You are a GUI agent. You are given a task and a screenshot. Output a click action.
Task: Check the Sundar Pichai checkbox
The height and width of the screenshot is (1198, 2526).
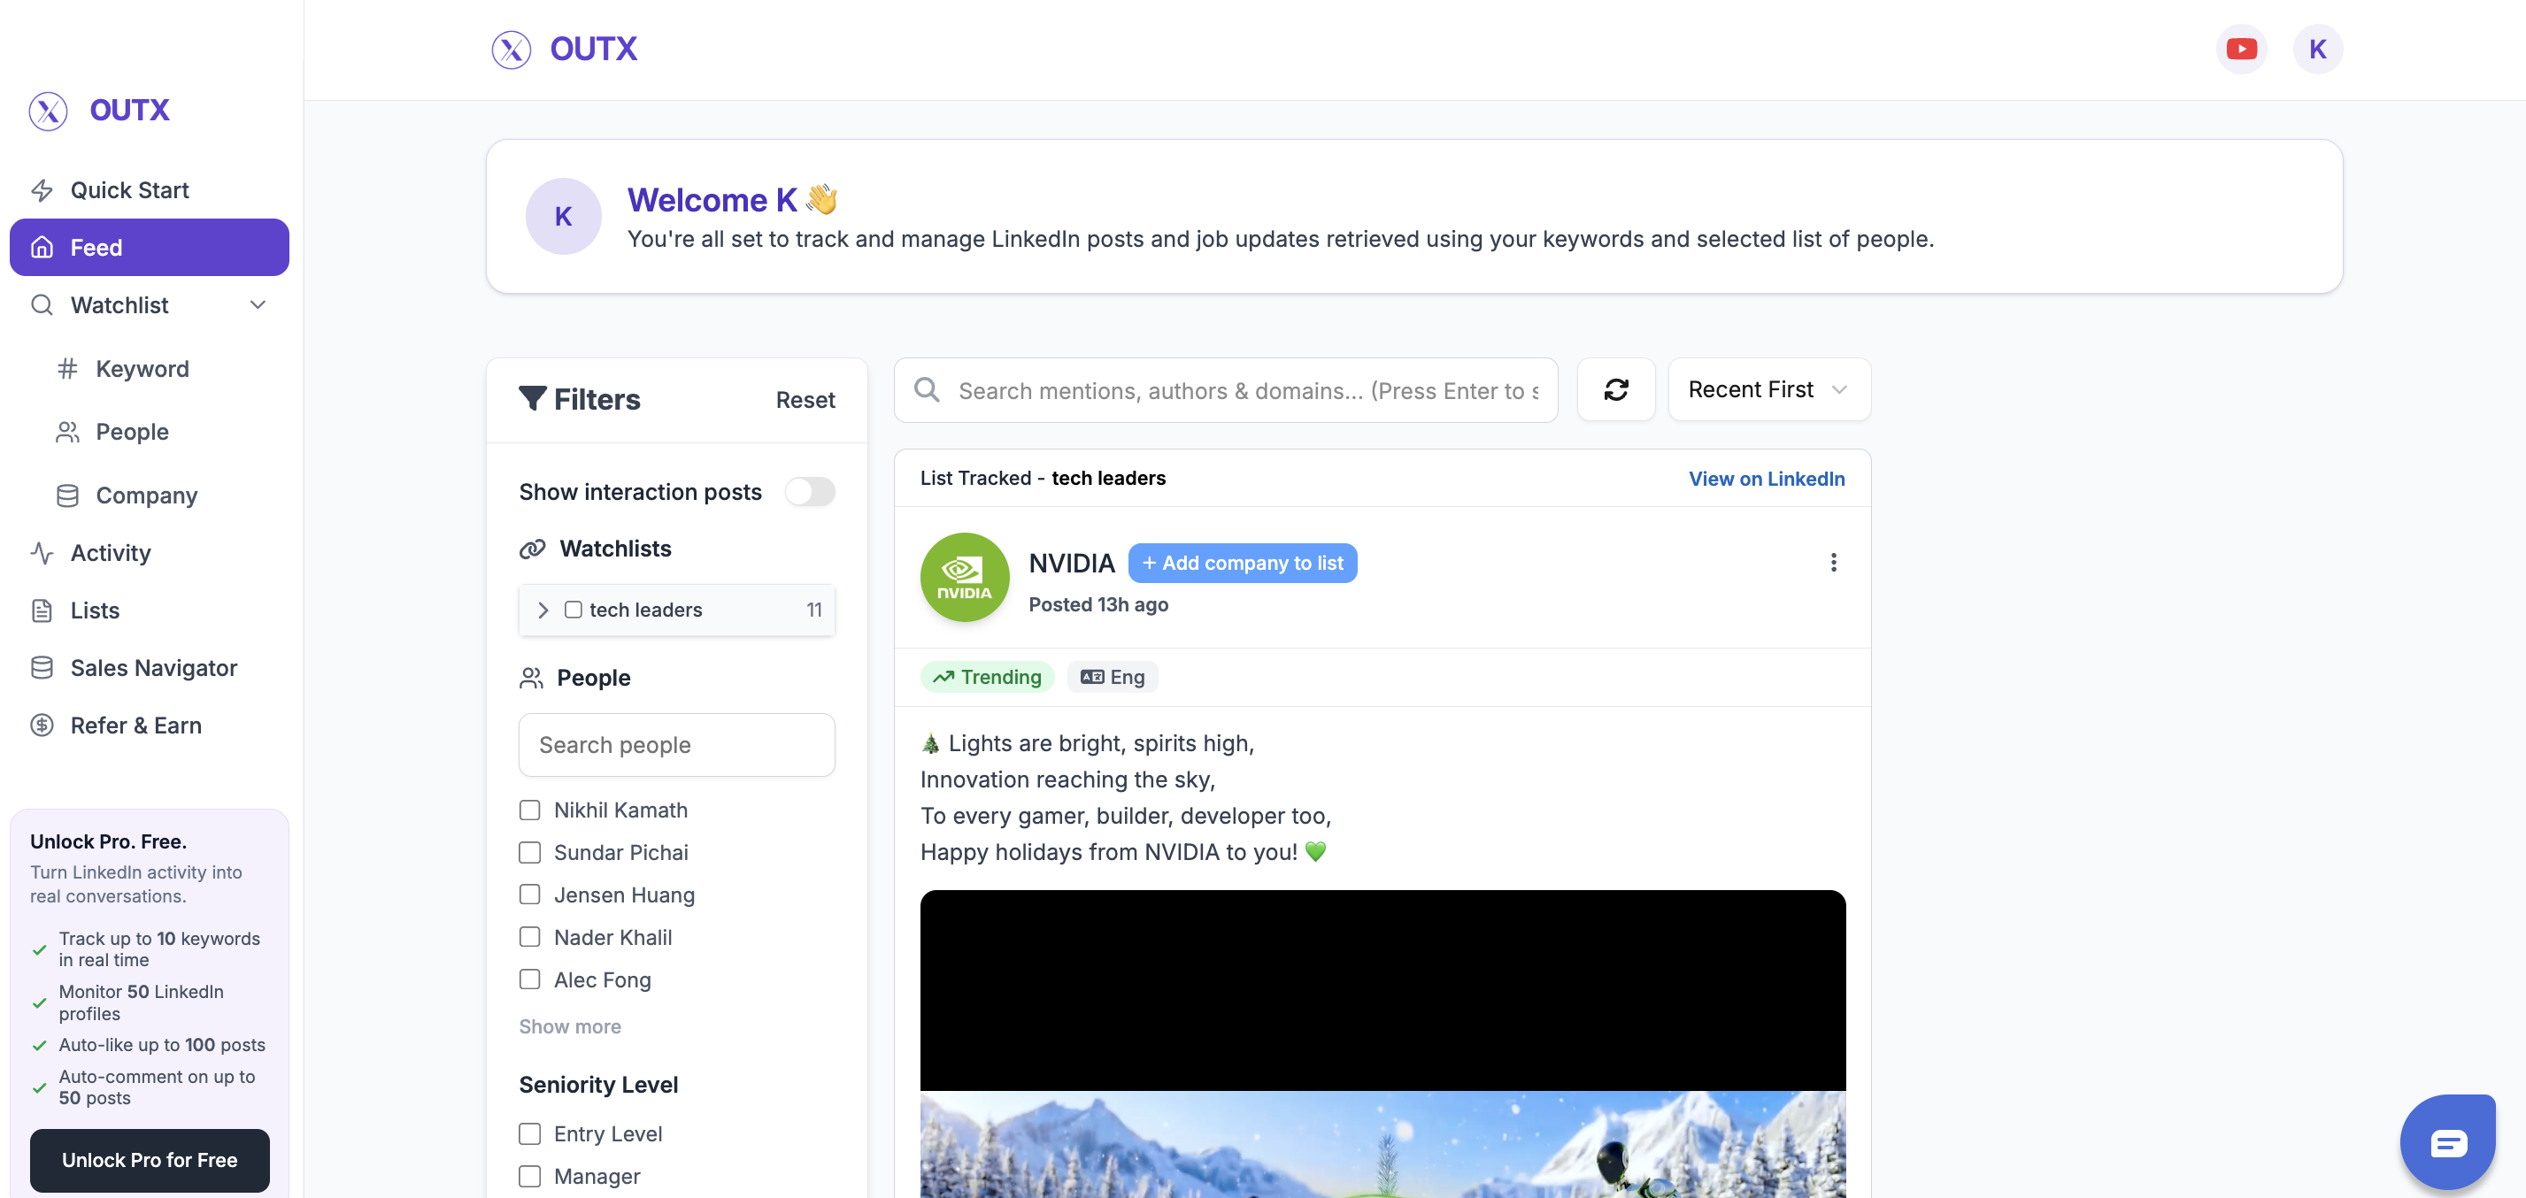click(x=529, y=853)
